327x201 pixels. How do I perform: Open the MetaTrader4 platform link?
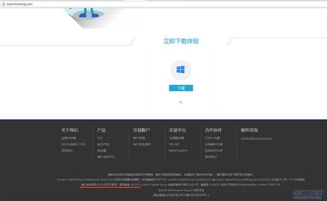point(178,151)
